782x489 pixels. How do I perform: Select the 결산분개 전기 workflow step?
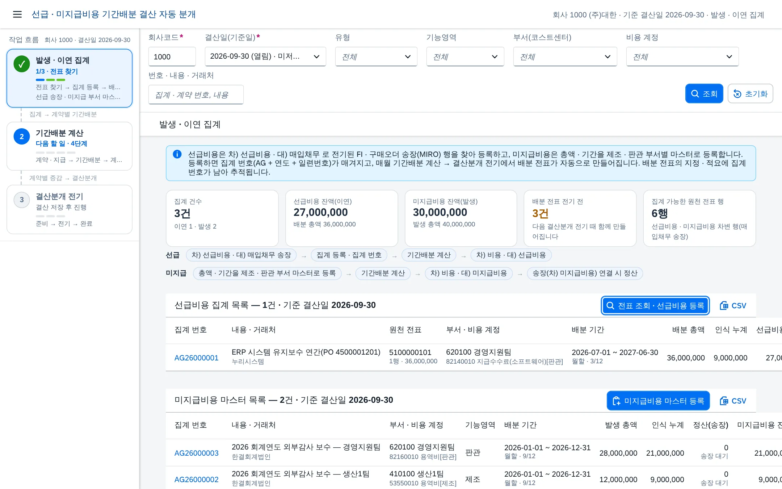tap(70, 209)
